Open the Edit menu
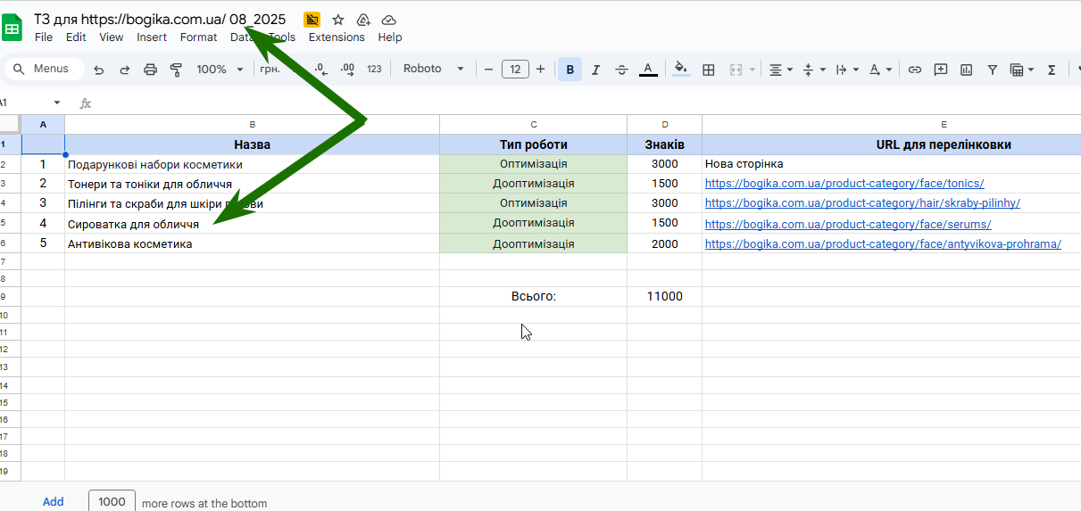The width and height of the screenshot is (1081, 511). pos(76,37)
